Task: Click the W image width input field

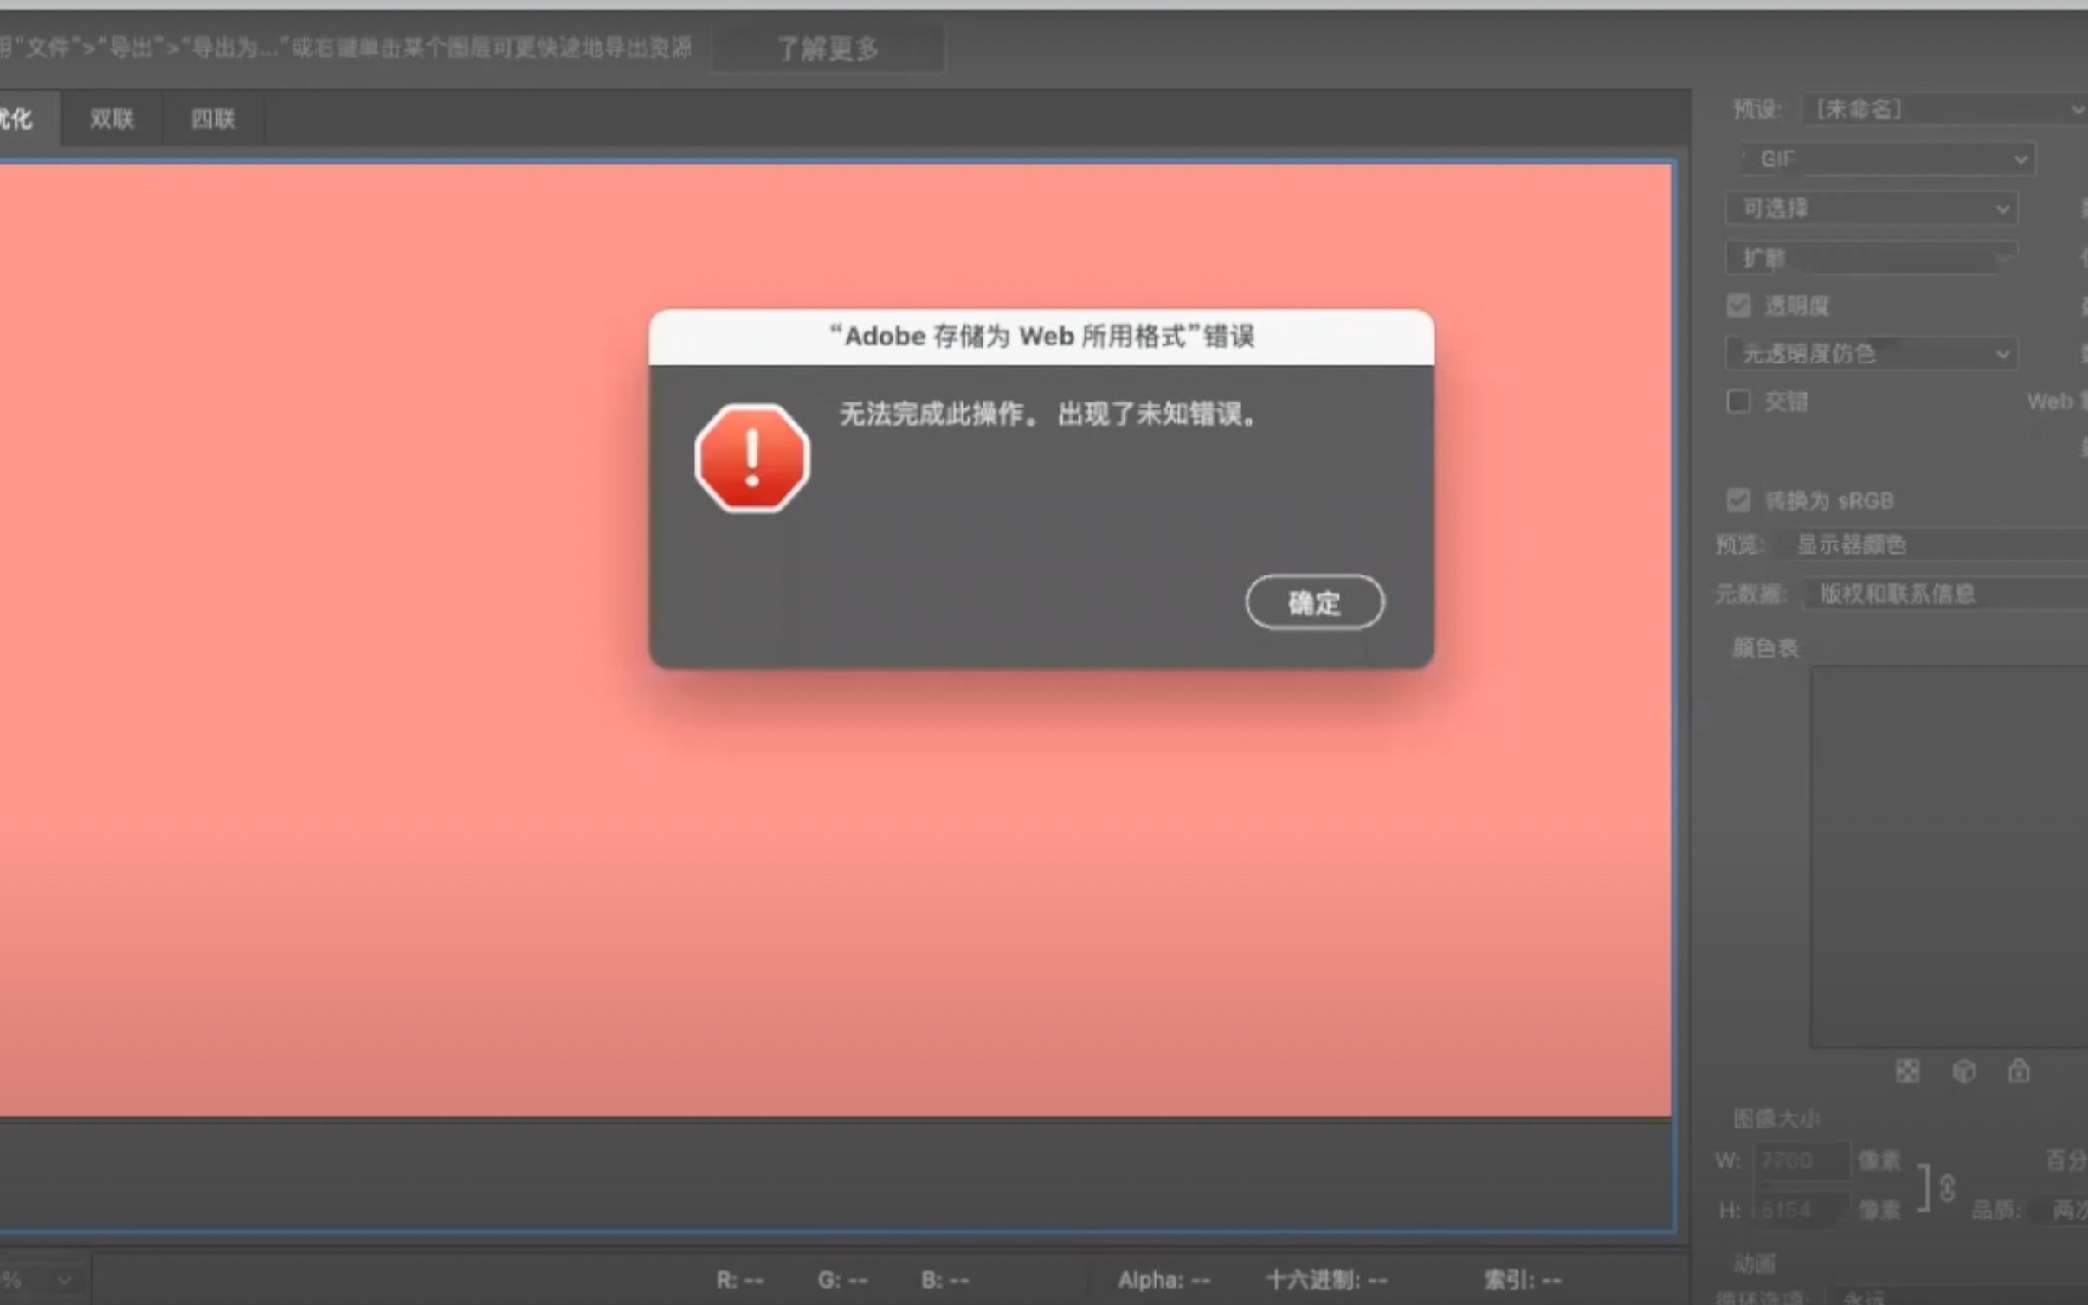Action: [1801, 1160]
